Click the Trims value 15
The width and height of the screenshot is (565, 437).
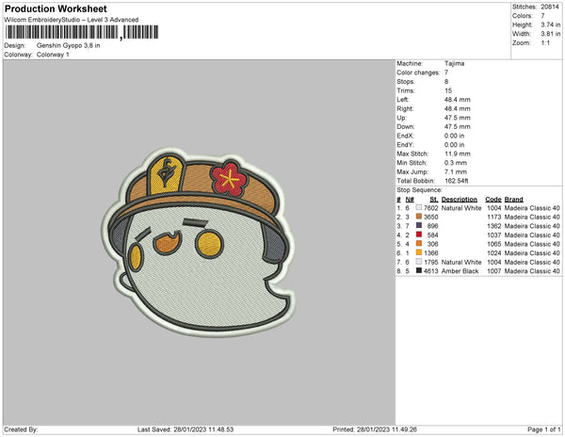click(x=448, y=90)
